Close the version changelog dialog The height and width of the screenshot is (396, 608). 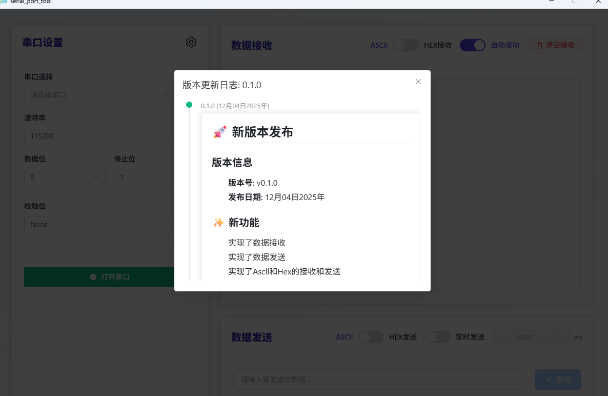[418, 82]
